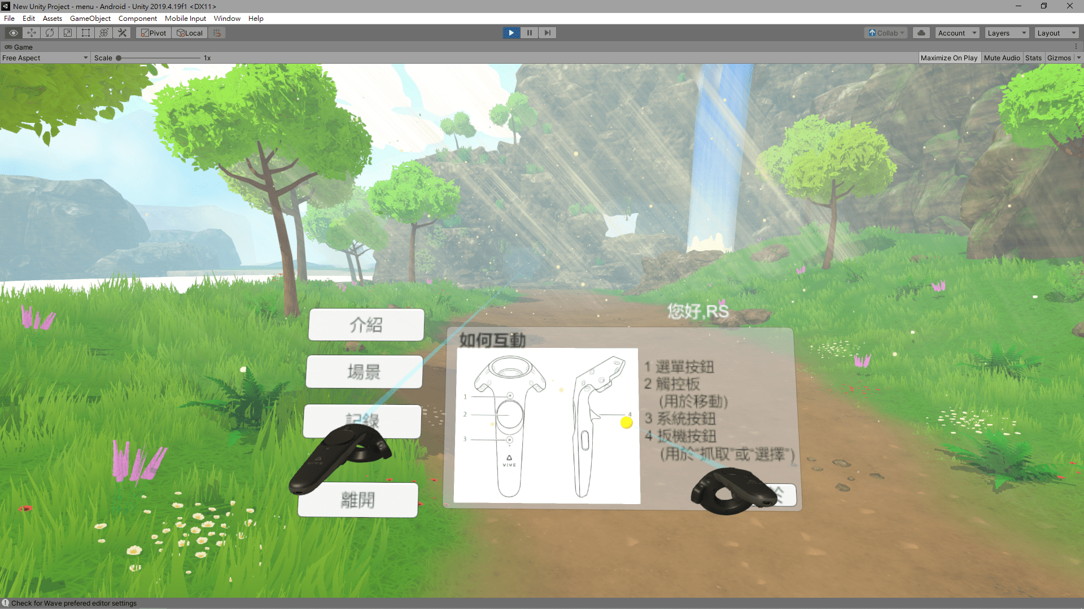The image size is (1084, 609).
Task: Open the Mobile Input menu
Action: coord(185,18)
